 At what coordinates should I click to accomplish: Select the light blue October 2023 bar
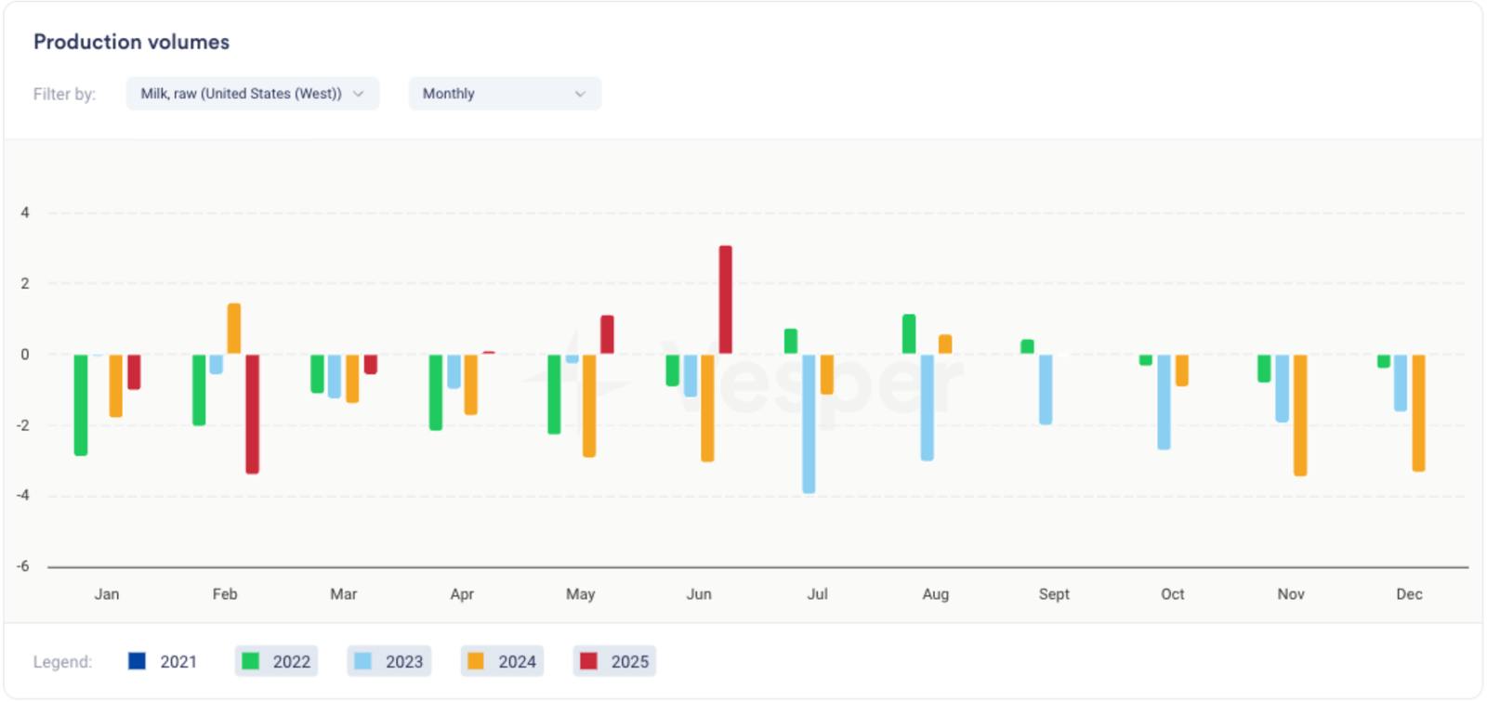pos(1164,401)
